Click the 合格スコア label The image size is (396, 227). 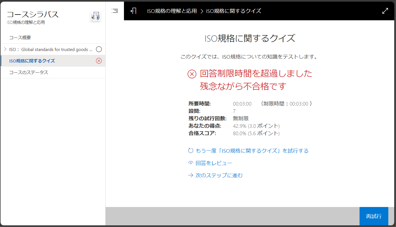click(x=202, y=134)
